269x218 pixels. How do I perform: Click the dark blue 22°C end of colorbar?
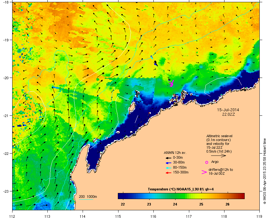120,196
